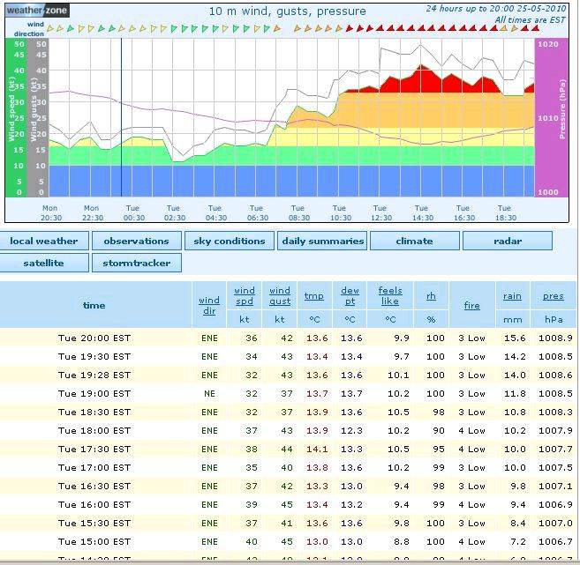Click the dew pt column header link
Screen dimensions: 580x565
350,295
